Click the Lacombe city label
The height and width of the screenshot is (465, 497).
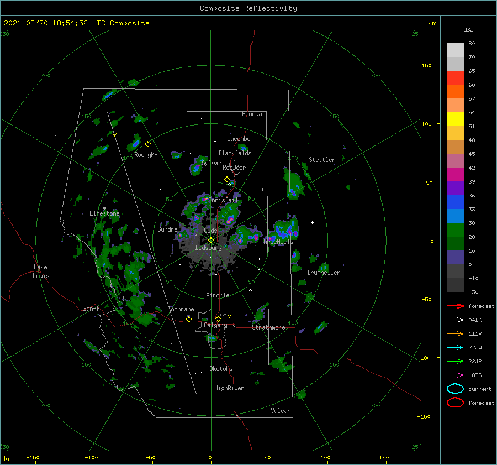pos(239,139)
